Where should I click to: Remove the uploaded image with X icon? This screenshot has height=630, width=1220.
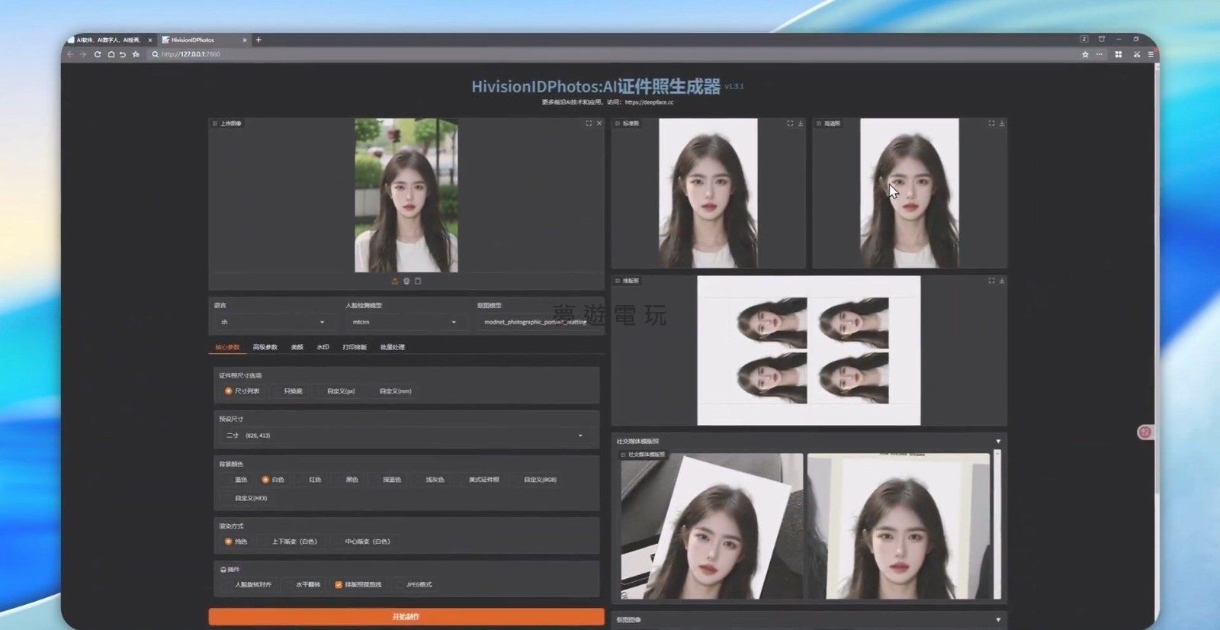point(599,124)
